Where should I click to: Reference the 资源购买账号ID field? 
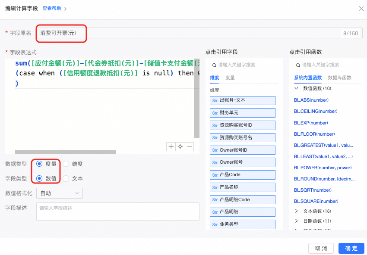(x=243, y=125)
